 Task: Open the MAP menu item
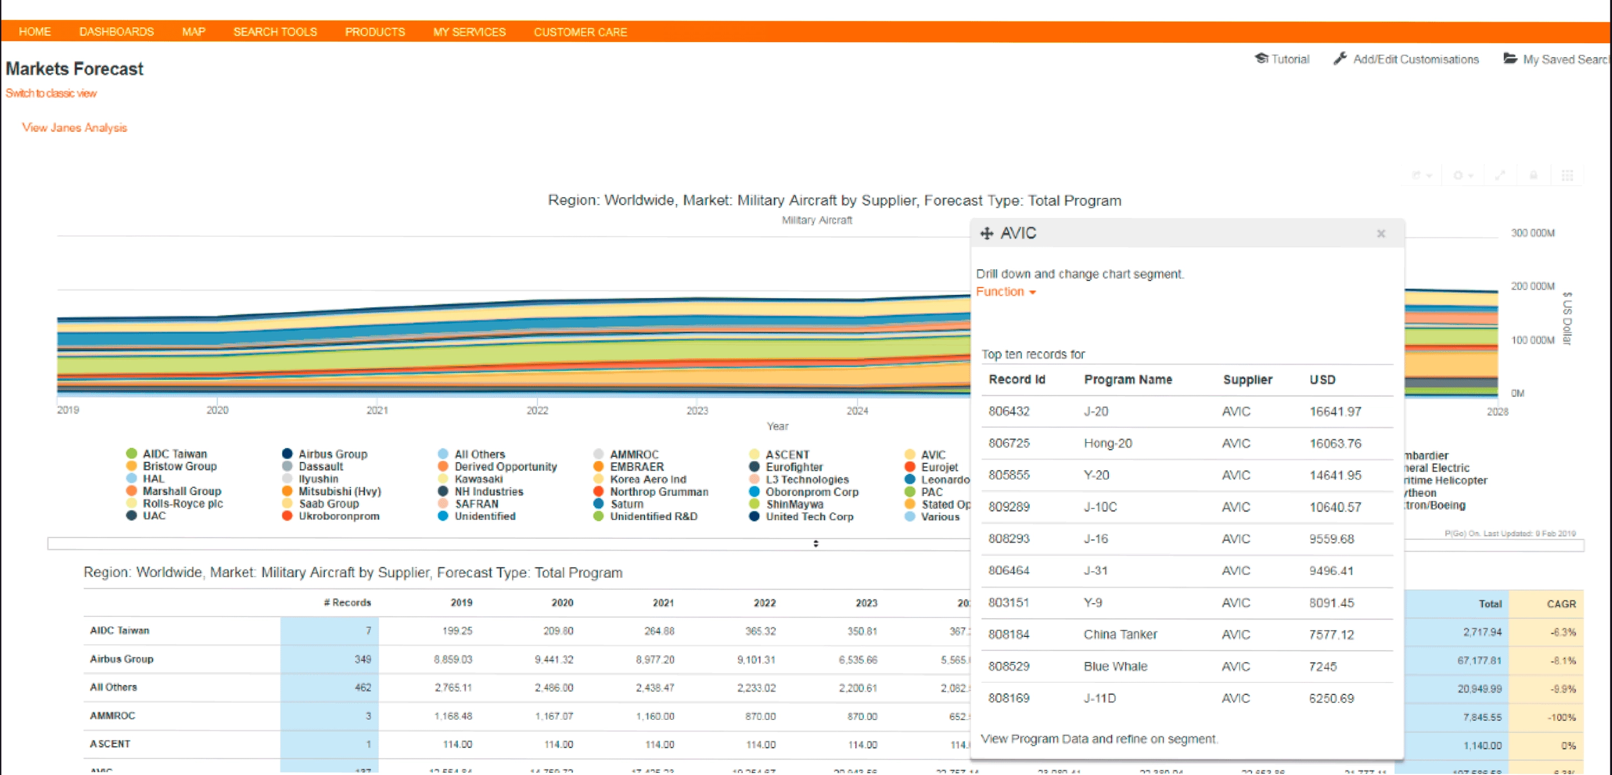194,31
